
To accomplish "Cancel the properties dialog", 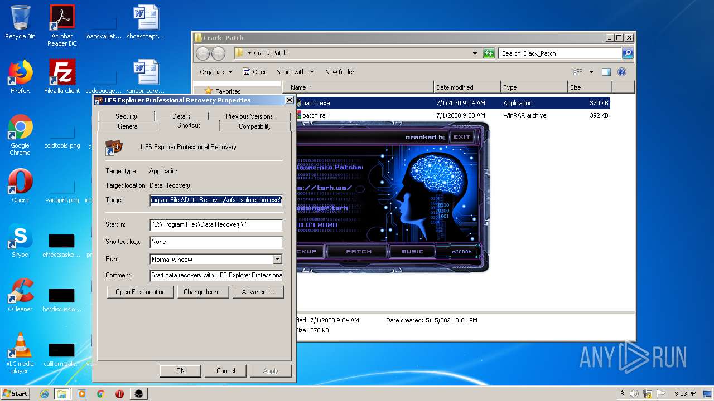I will (x=225, y=370).
